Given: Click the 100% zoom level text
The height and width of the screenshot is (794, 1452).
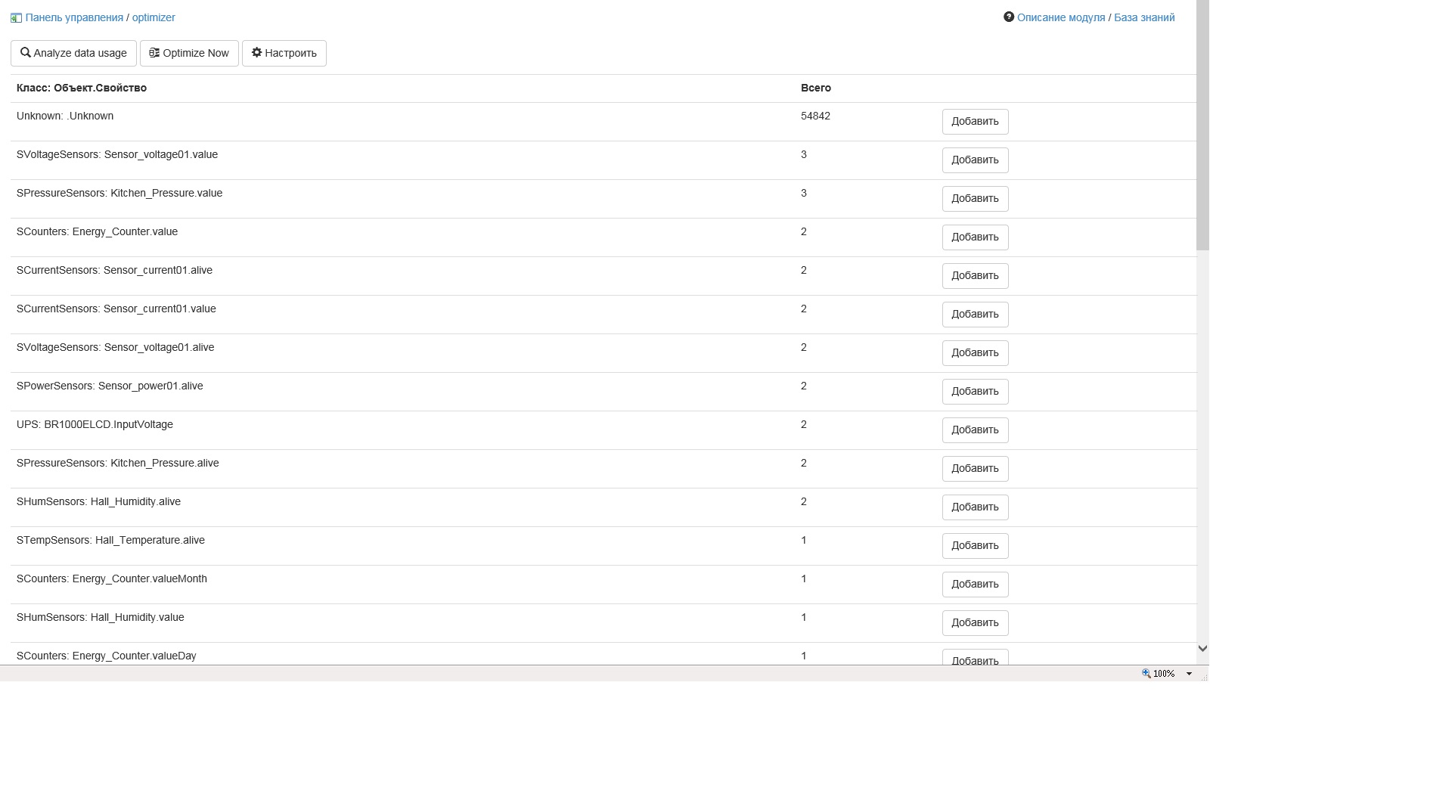Looking at the screenshot, I should point(1164,674).
